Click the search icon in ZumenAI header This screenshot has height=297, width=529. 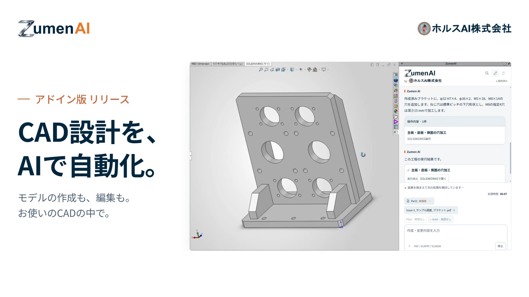487,73
